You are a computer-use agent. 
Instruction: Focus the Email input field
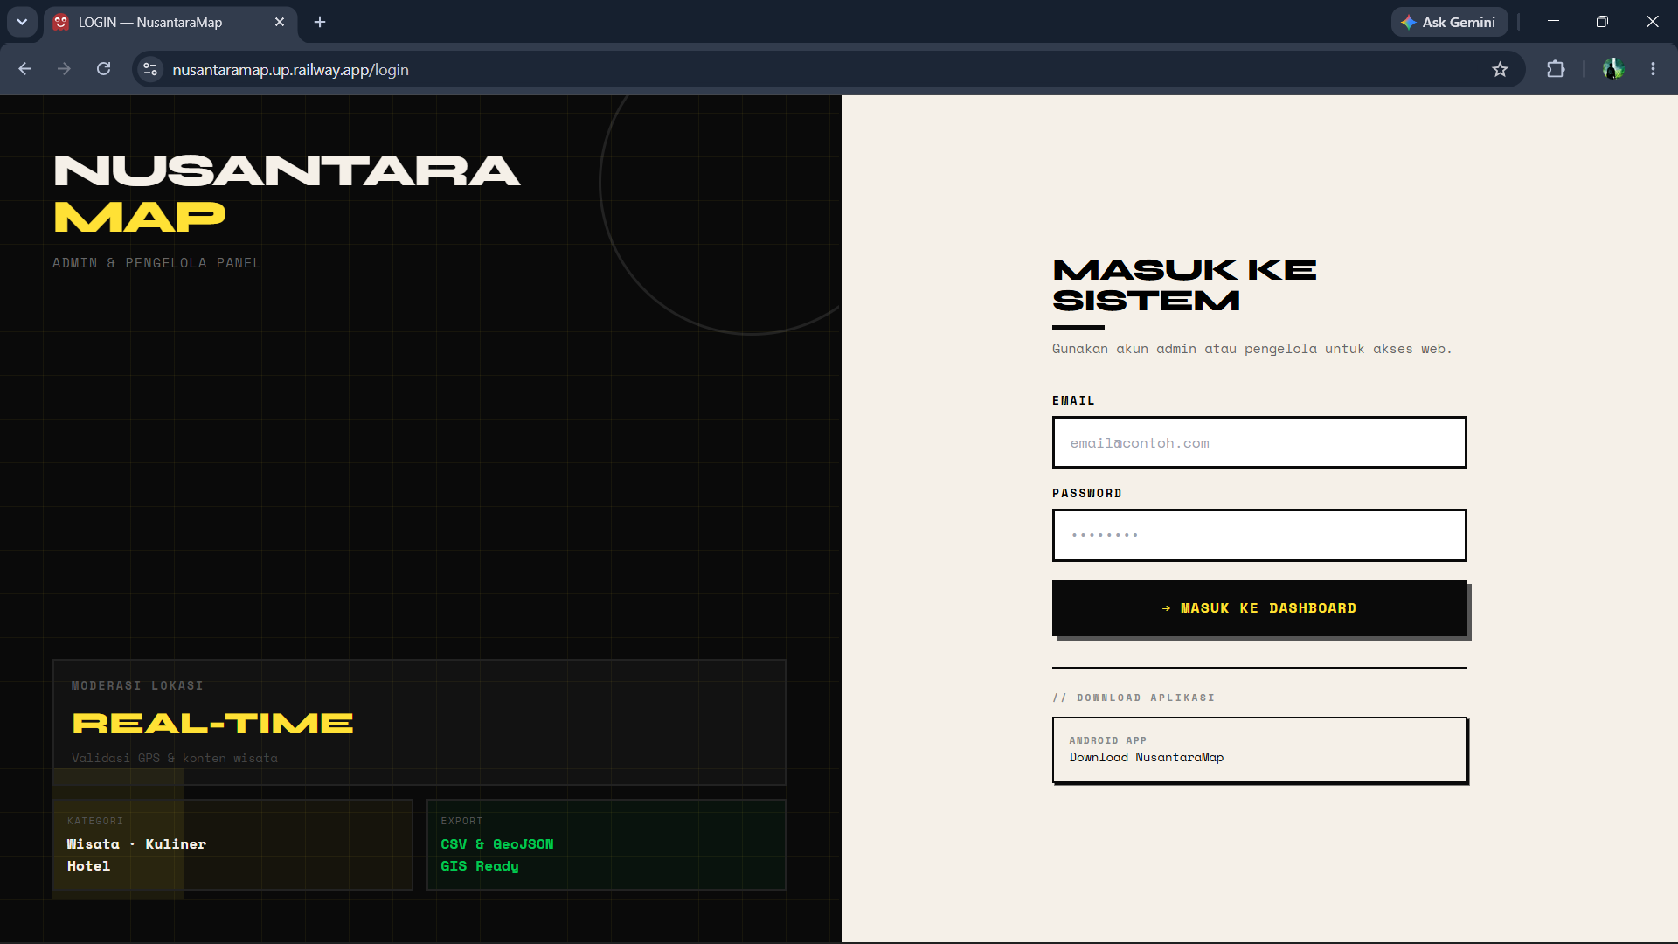pos(1259,442)
